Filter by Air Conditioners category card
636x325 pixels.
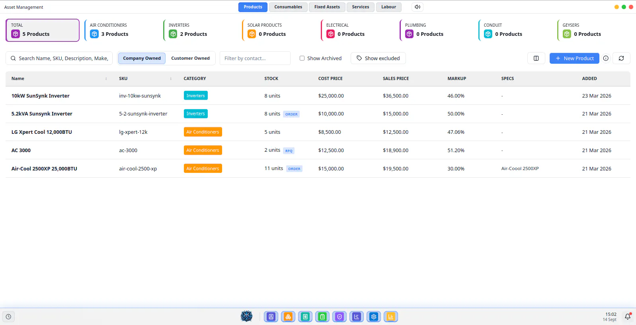pos(121,30)
